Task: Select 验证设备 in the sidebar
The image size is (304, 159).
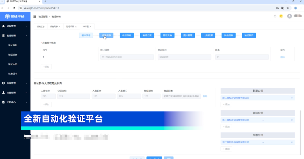Action: pos(13,55)
